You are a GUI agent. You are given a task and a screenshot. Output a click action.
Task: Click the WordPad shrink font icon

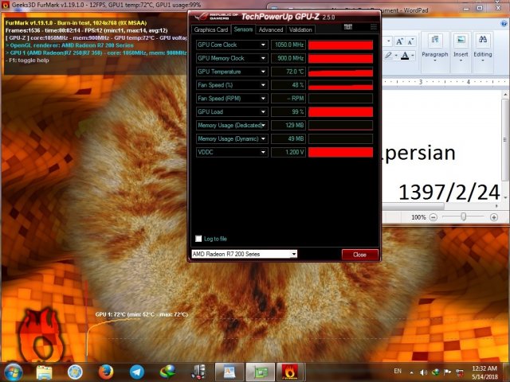point(410,41)
